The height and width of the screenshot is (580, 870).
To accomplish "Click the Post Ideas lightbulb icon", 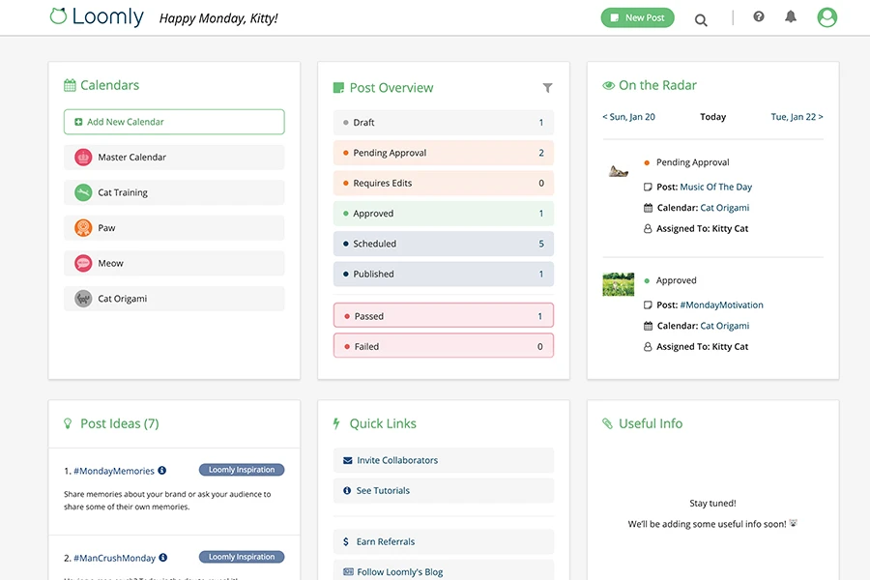I will pos(68,424).
